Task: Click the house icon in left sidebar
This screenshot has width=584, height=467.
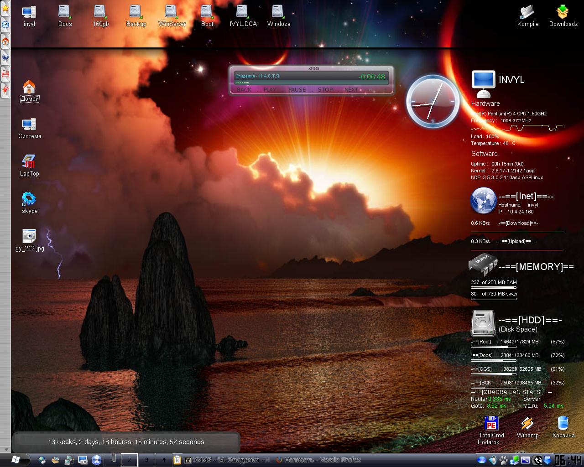Action: (5, 41)
